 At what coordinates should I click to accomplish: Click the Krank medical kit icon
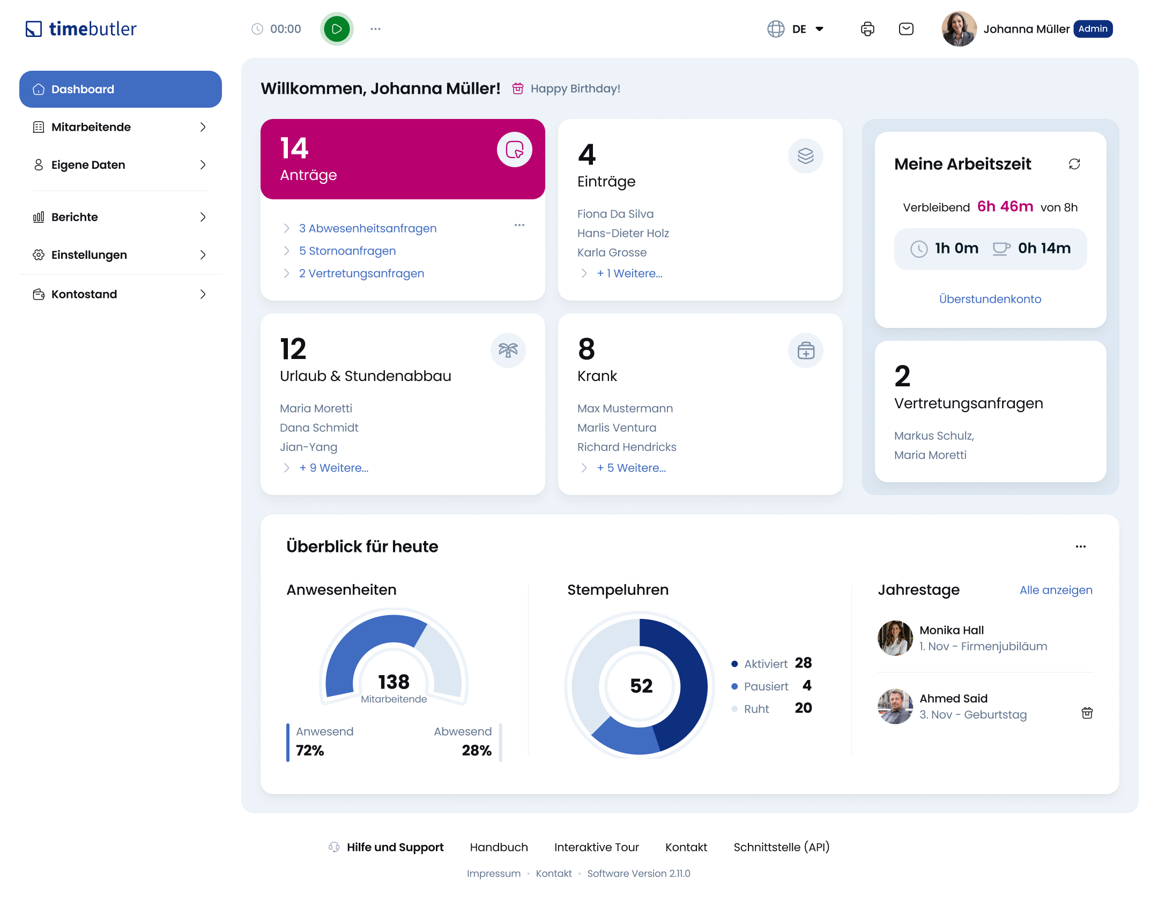click(805, 350)
